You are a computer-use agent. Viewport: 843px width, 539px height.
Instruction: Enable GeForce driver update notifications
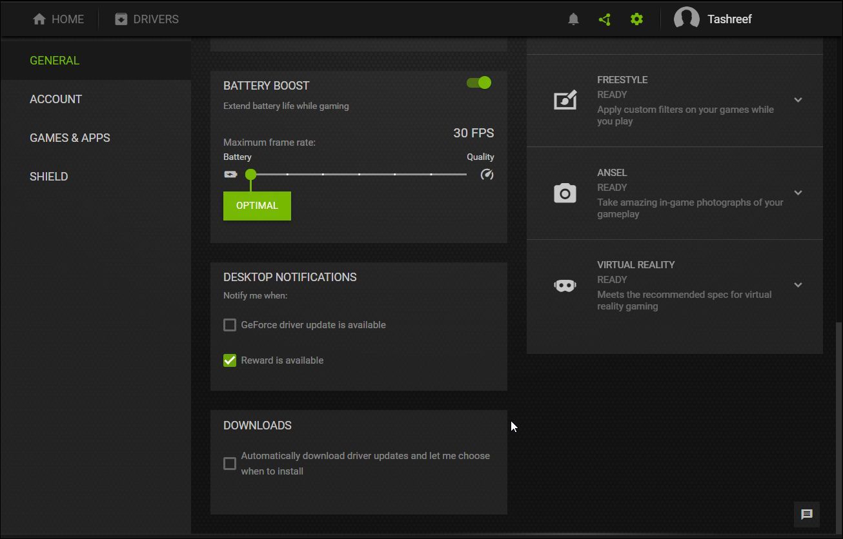point(229,325)
